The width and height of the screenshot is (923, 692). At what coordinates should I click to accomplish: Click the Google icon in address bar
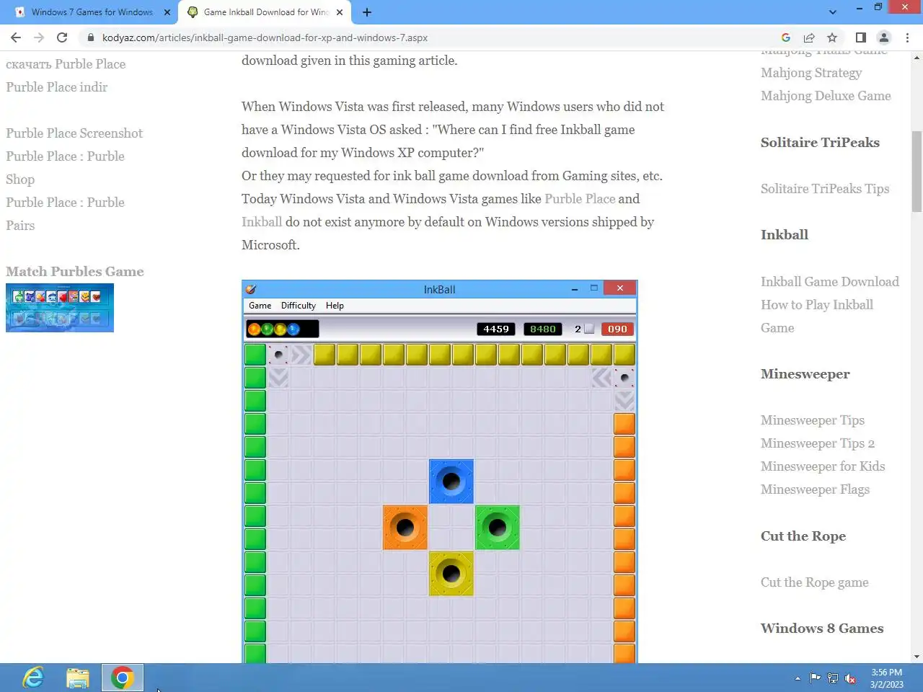click(786, 37)
